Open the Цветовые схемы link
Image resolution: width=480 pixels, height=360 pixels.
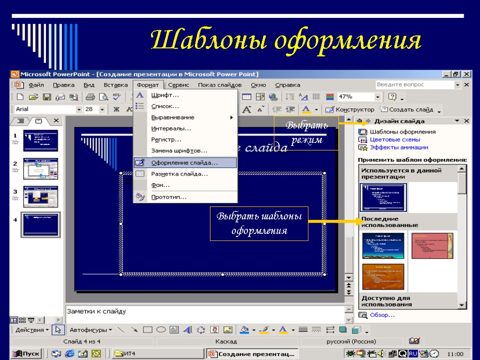click(395, 140)
